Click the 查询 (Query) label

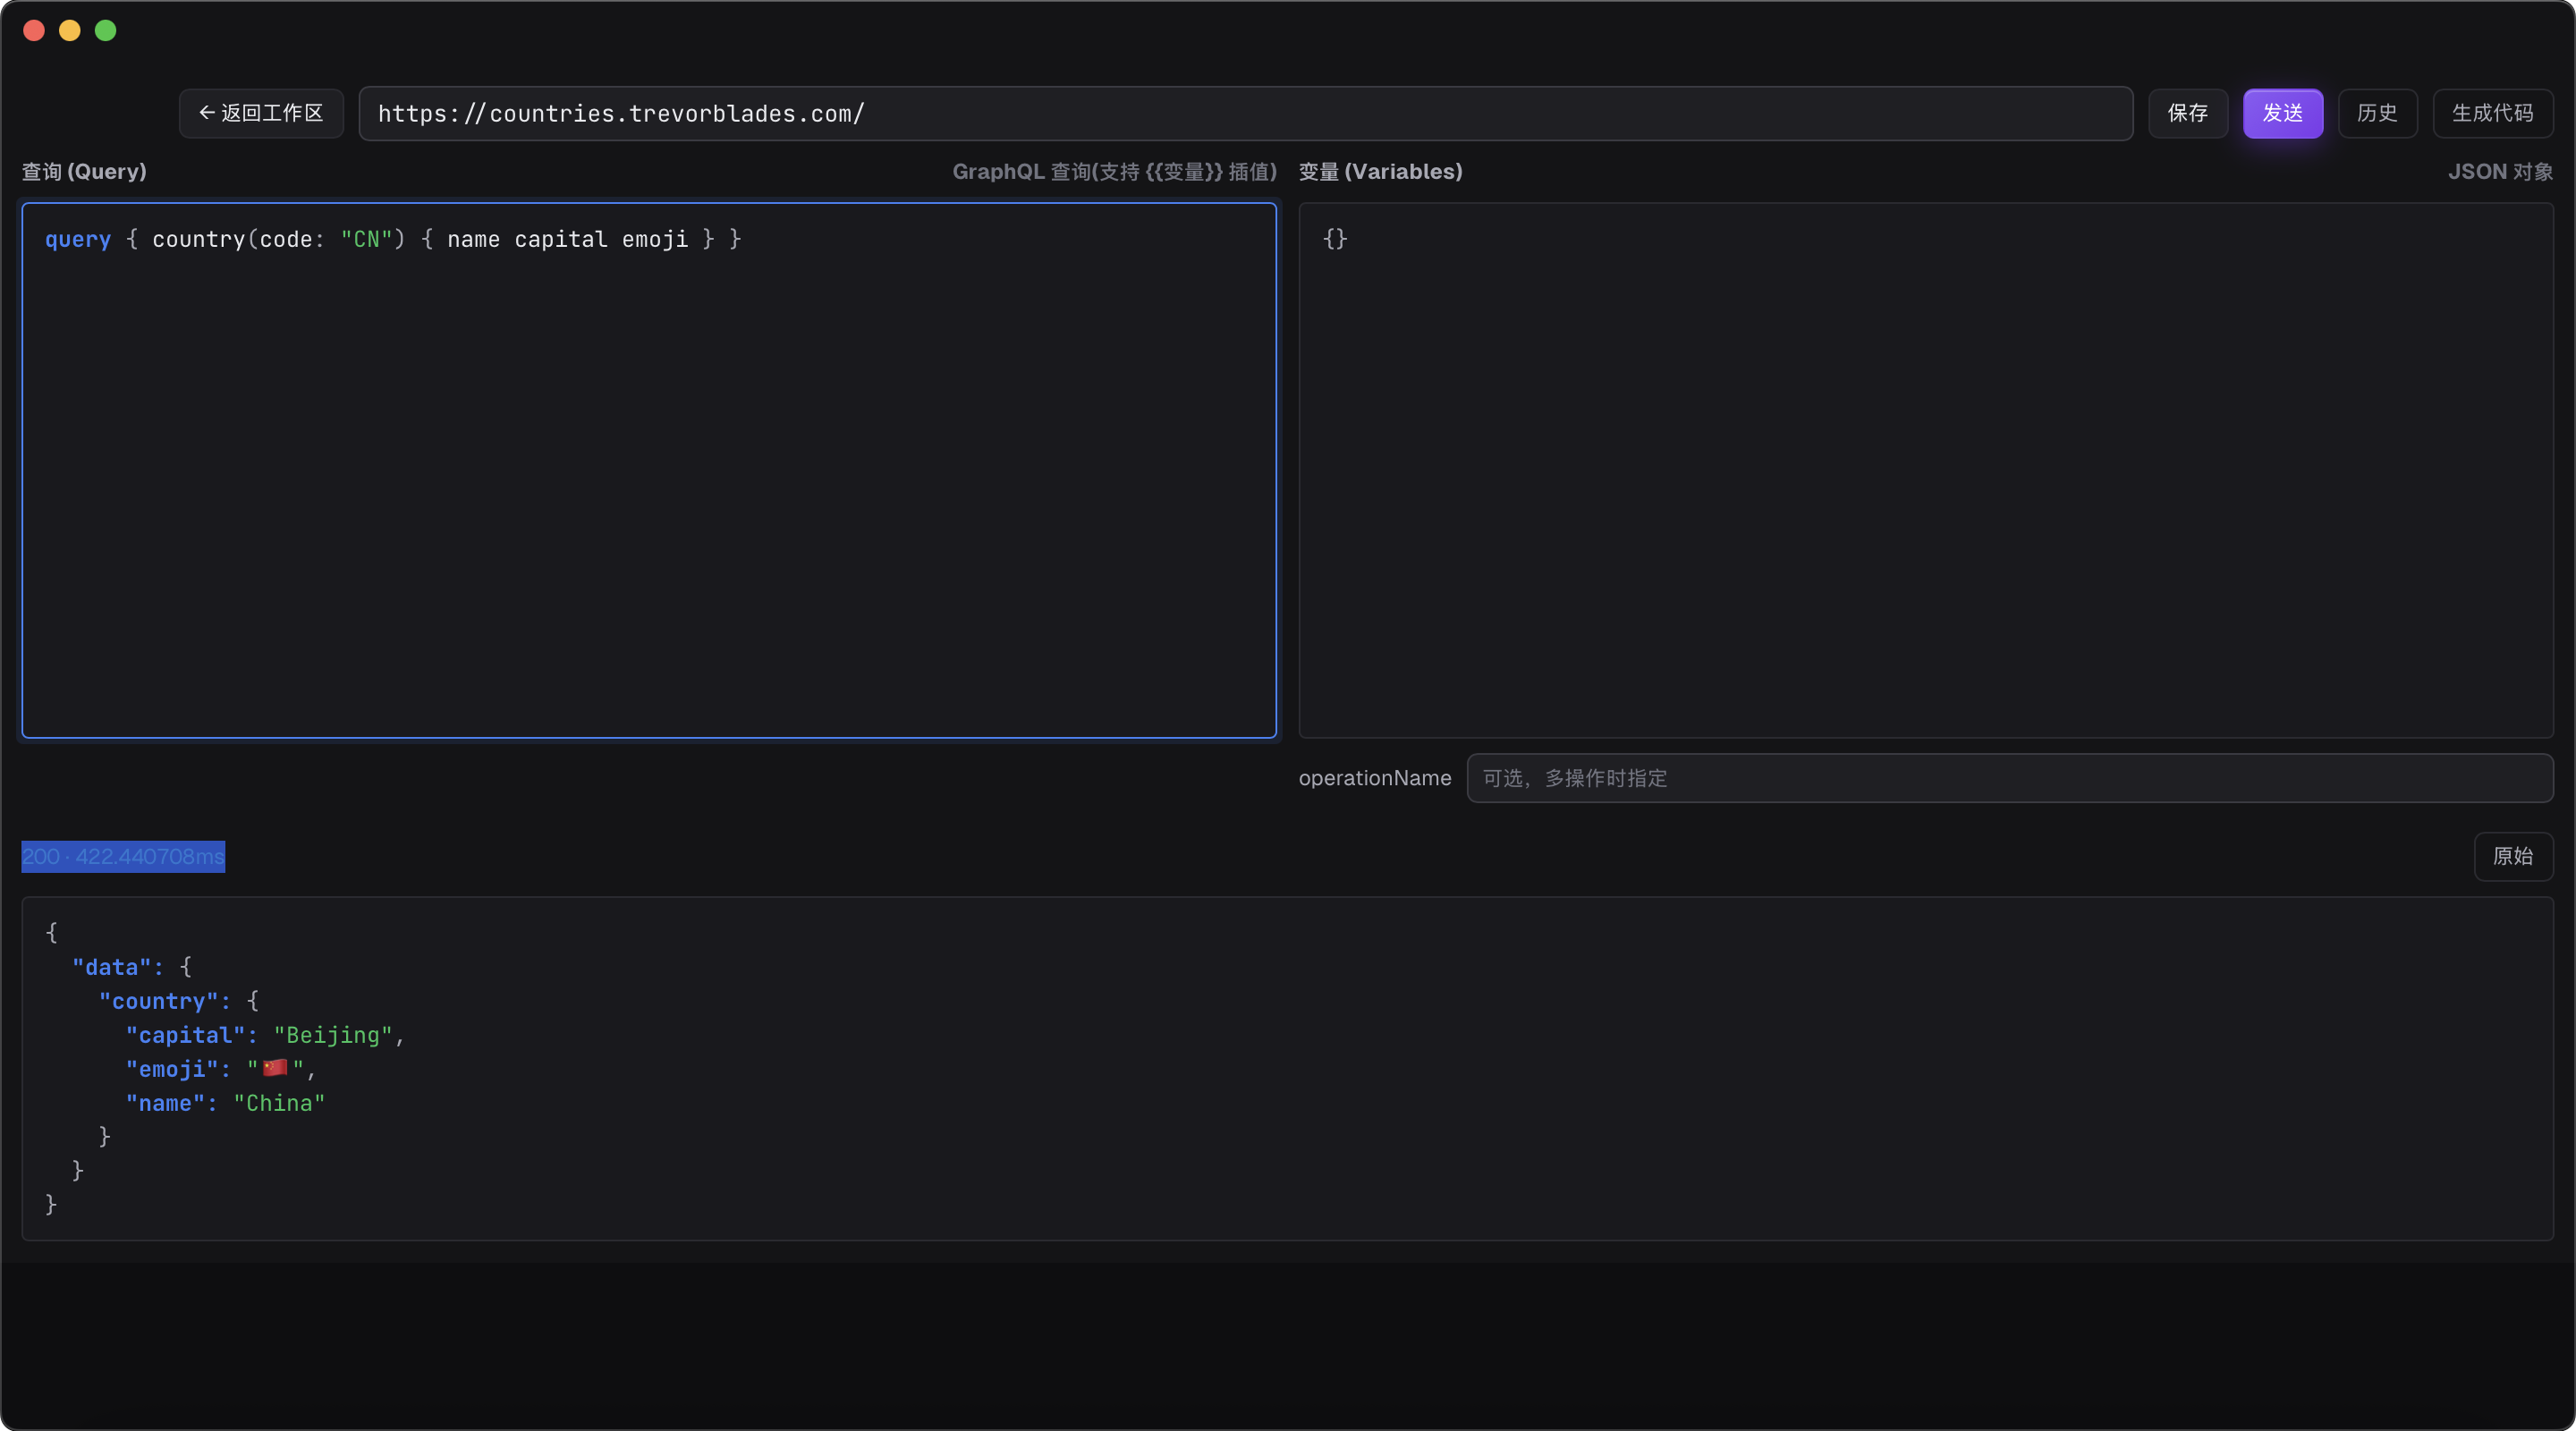tap(84, 171)
